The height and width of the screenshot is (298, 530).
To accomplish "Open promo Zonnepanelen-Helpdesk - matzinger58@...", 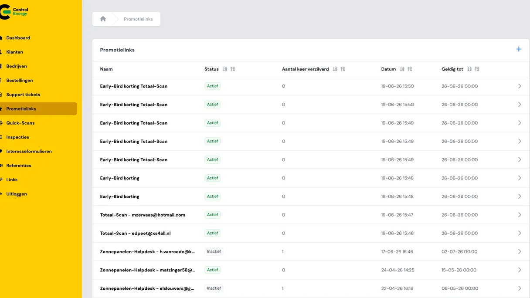I will coord(148,270).
